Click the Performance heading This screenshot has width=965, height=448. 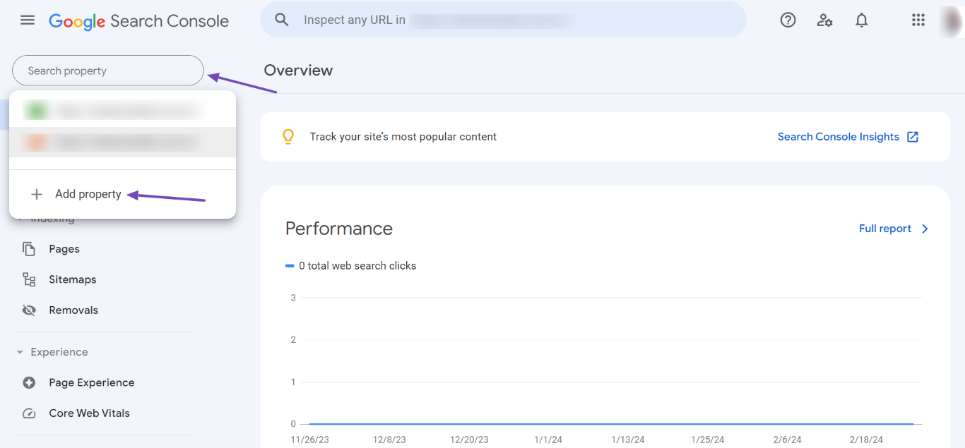coord(338,229)
